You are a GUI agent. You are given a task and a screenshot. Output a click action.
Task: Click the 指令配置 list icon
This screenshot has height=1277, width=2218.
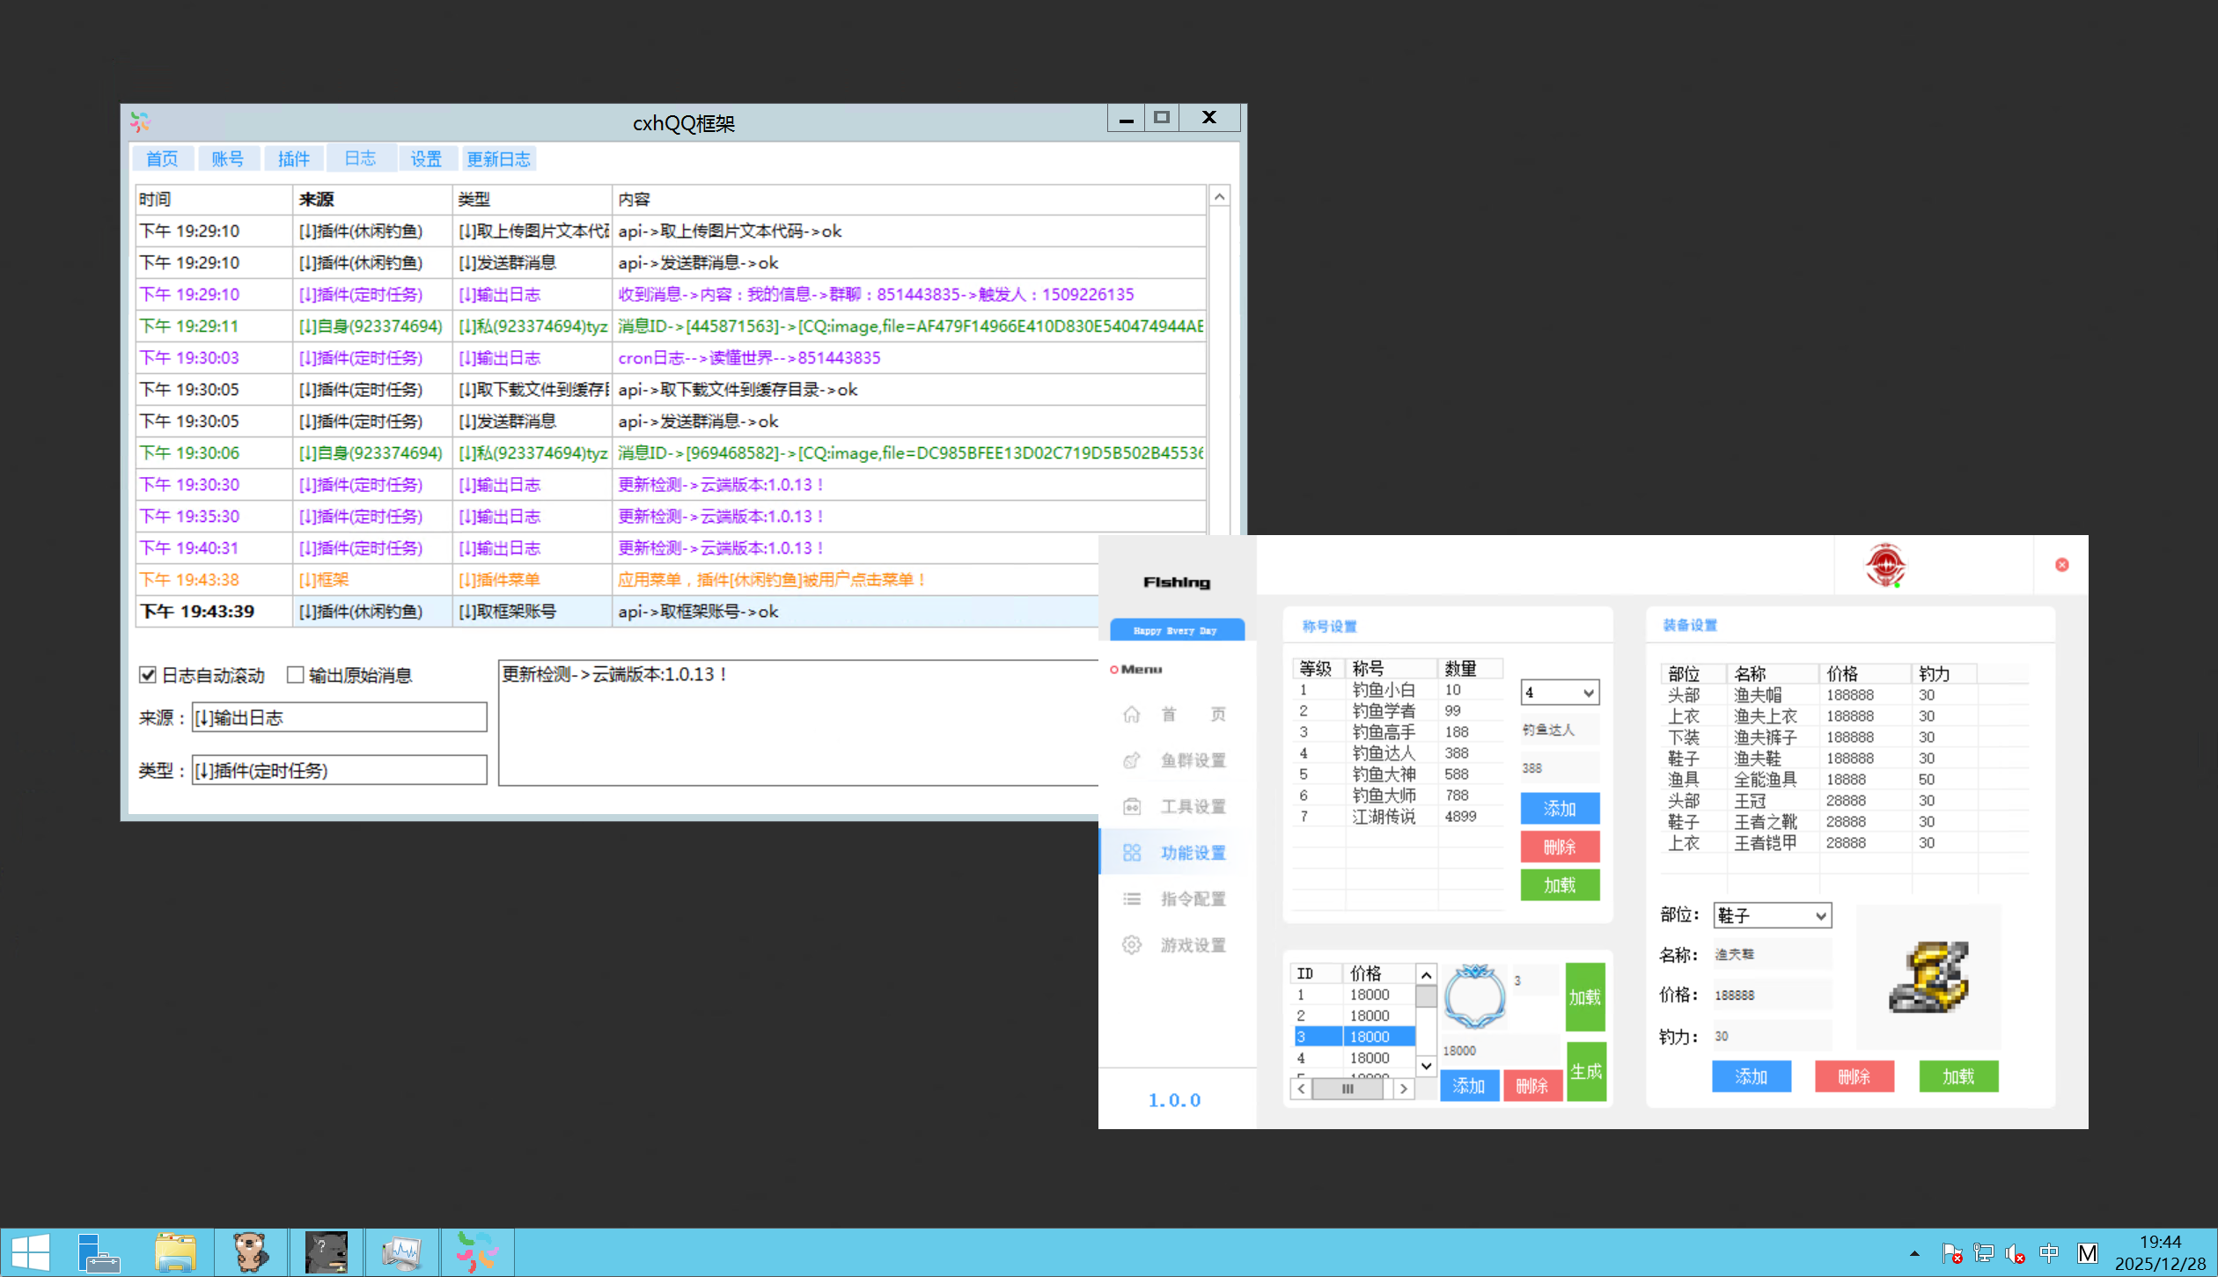tap(1132, 899)
